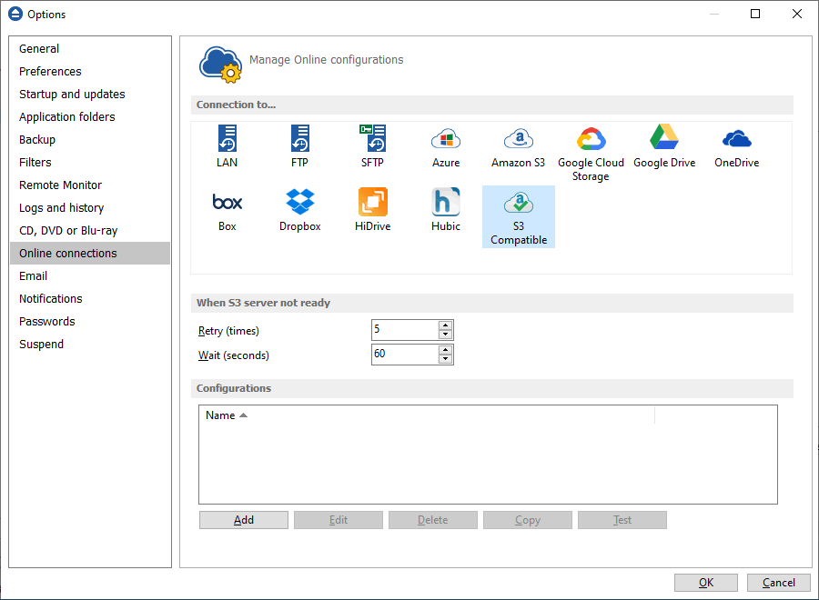The height and width of the screenshot is (600, 819).
Task: Select the LAN connection icon
Action: pyautogui.click(x=227, y=146)
